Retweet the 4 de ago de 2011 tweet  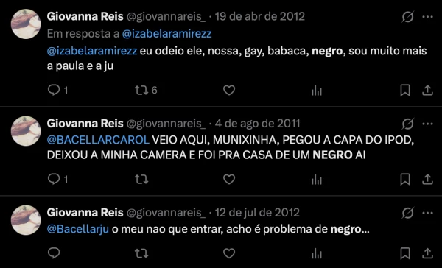141,179
